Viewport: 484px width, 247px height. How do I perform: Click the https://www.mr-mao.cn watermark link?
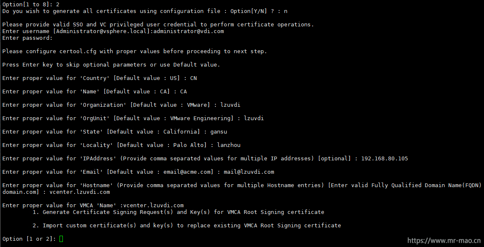(443, 240)
